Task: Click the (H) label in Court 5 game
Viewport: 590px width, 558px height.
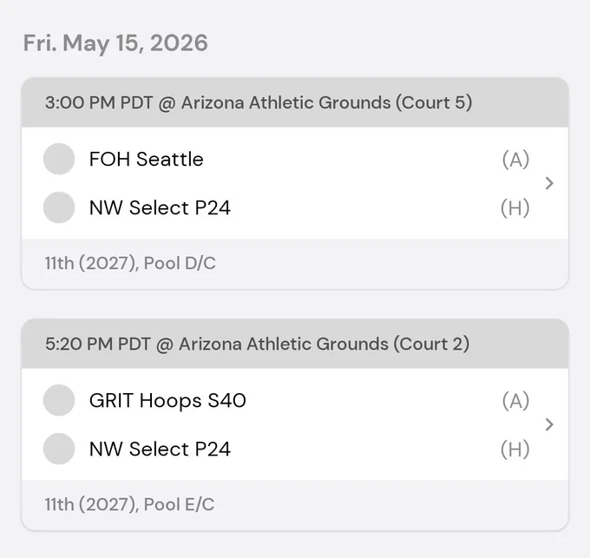Action: click(515, 207)
